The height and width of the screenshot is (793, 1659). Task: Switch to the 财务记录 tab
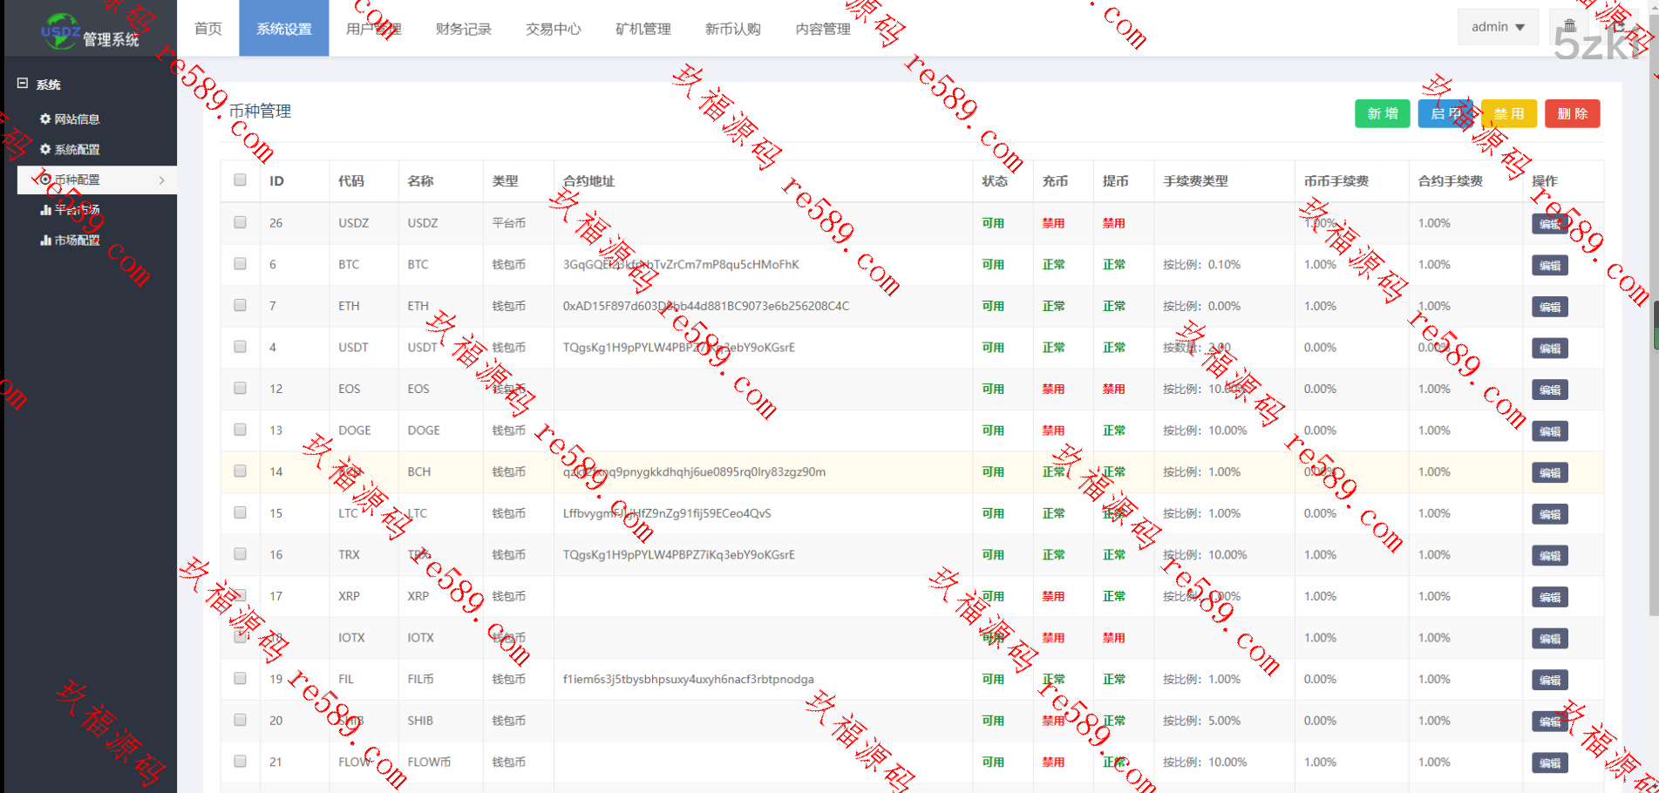pyautogui.click(x=463, y=29)
